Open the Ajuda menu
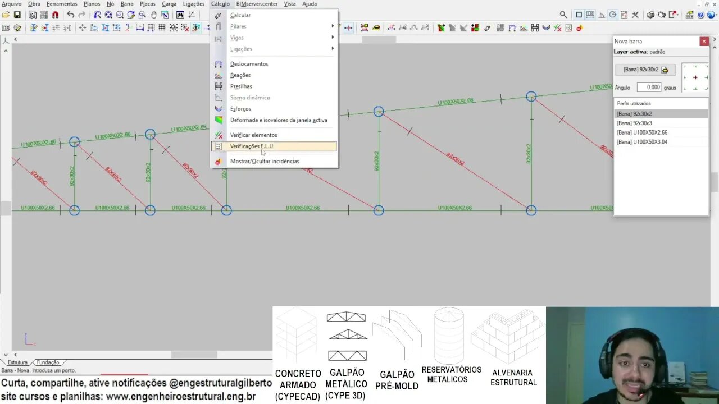Viewport: 719px width, 404px height. 310,4
